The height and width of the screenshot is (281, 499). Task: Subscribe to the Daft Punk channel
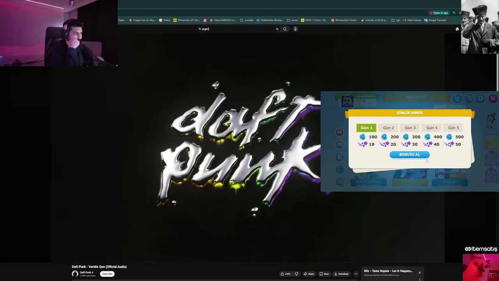coord(107,274)
